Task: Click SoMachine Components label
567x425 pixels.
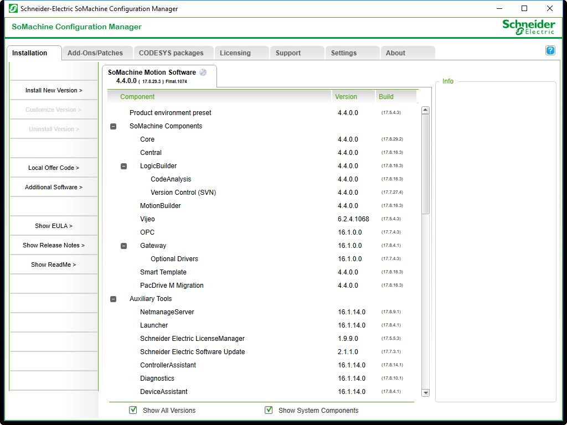Action: click(x=166, y=126)
